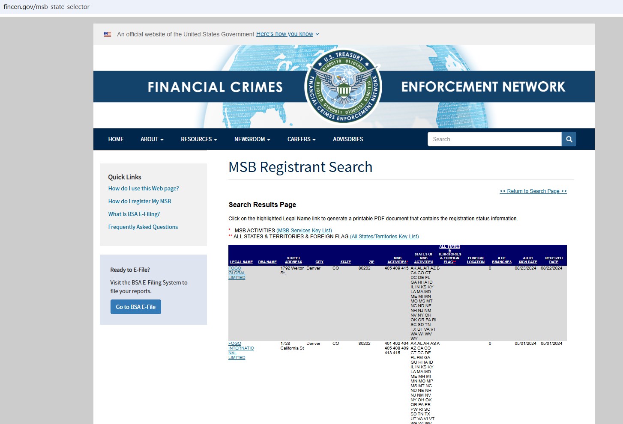Screen dimensions: 623x424
Task: Sort by STREET ADDRESS column header
Action: (x=294, y=260)
